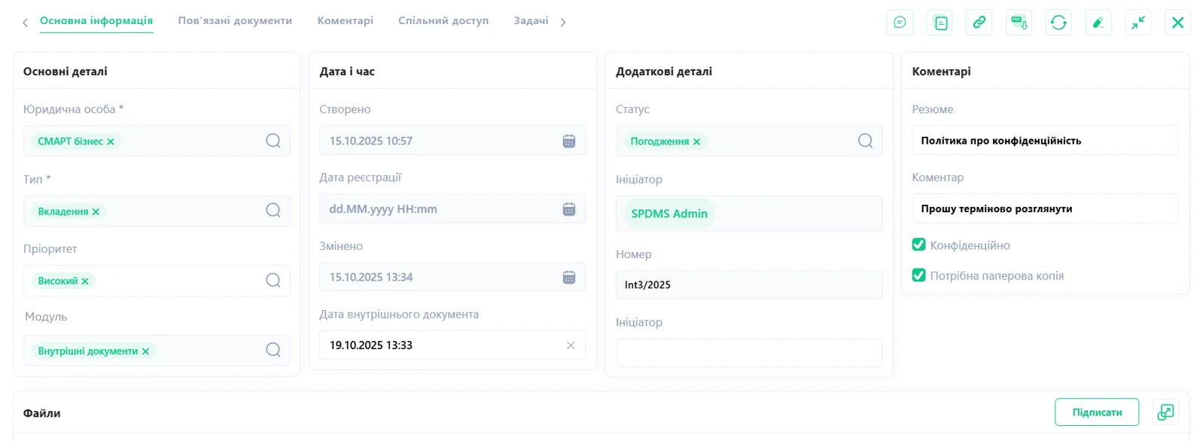Open Коментарі tab
The image size is (1197, 441).
[346, 21]
